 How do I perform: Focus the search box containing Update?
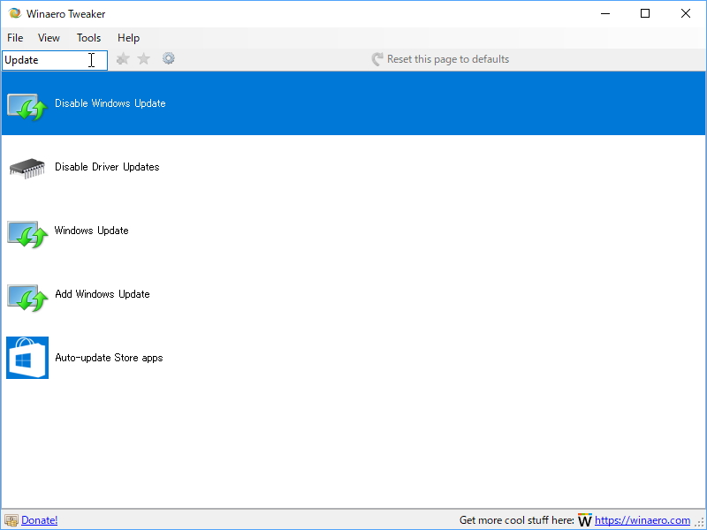coord(55,60)
